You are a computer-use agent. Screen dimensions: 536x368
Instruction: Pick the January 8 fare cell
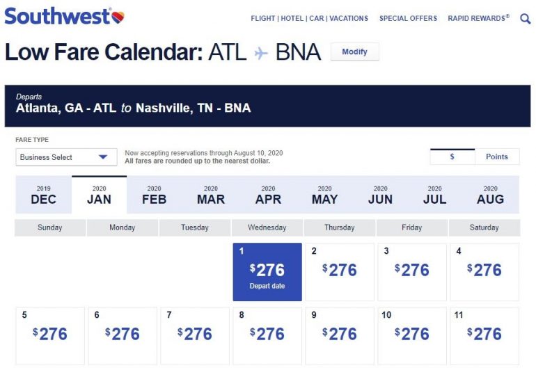pyautogui.click(x=267, y=335)
